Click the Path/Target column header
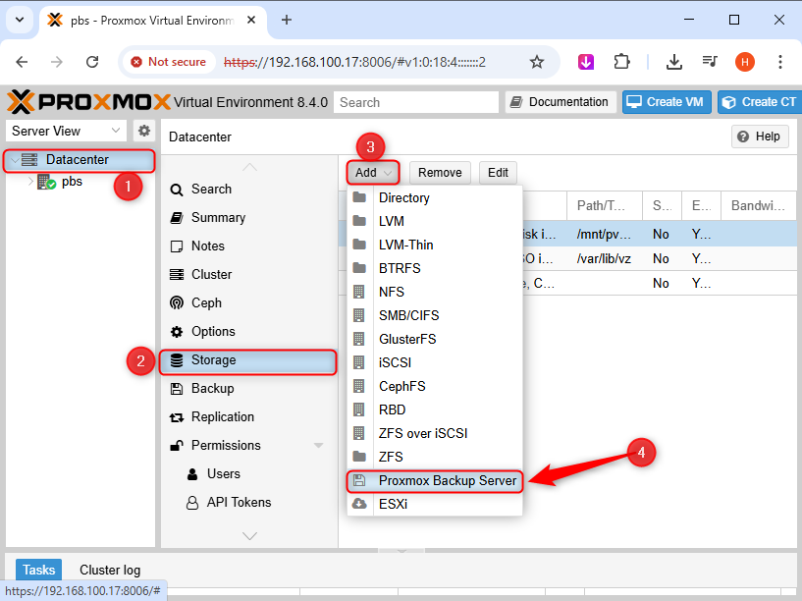 click(604, 205)
